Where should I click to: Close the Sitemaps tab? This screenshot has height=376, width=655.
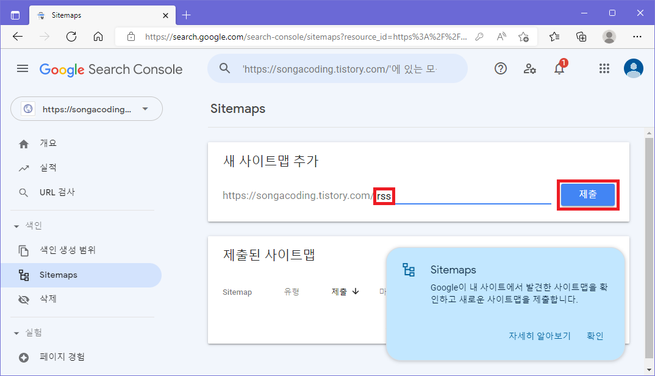(165, 15)
